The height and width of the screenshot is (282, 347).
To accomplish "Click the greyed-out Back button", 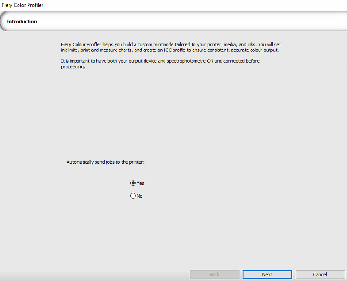I will (x=214, y=274).
